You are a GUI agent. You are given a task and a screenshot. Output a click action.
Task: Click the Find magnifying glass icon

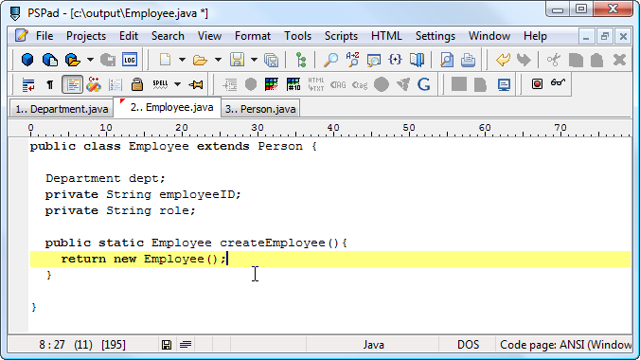(x=330, y=60)
